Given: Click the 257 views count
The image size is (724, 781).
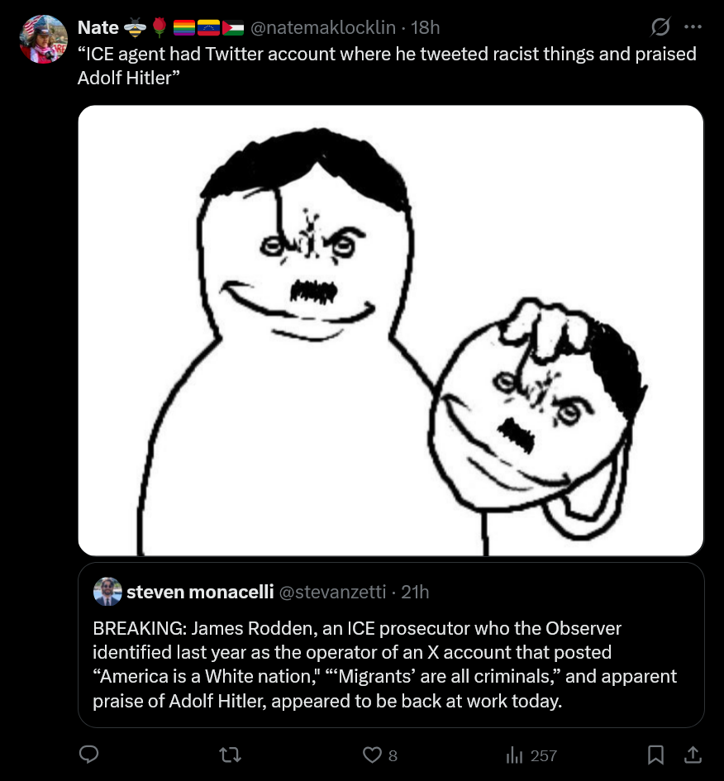Looking at the screenshot, I should click(544, 755).
